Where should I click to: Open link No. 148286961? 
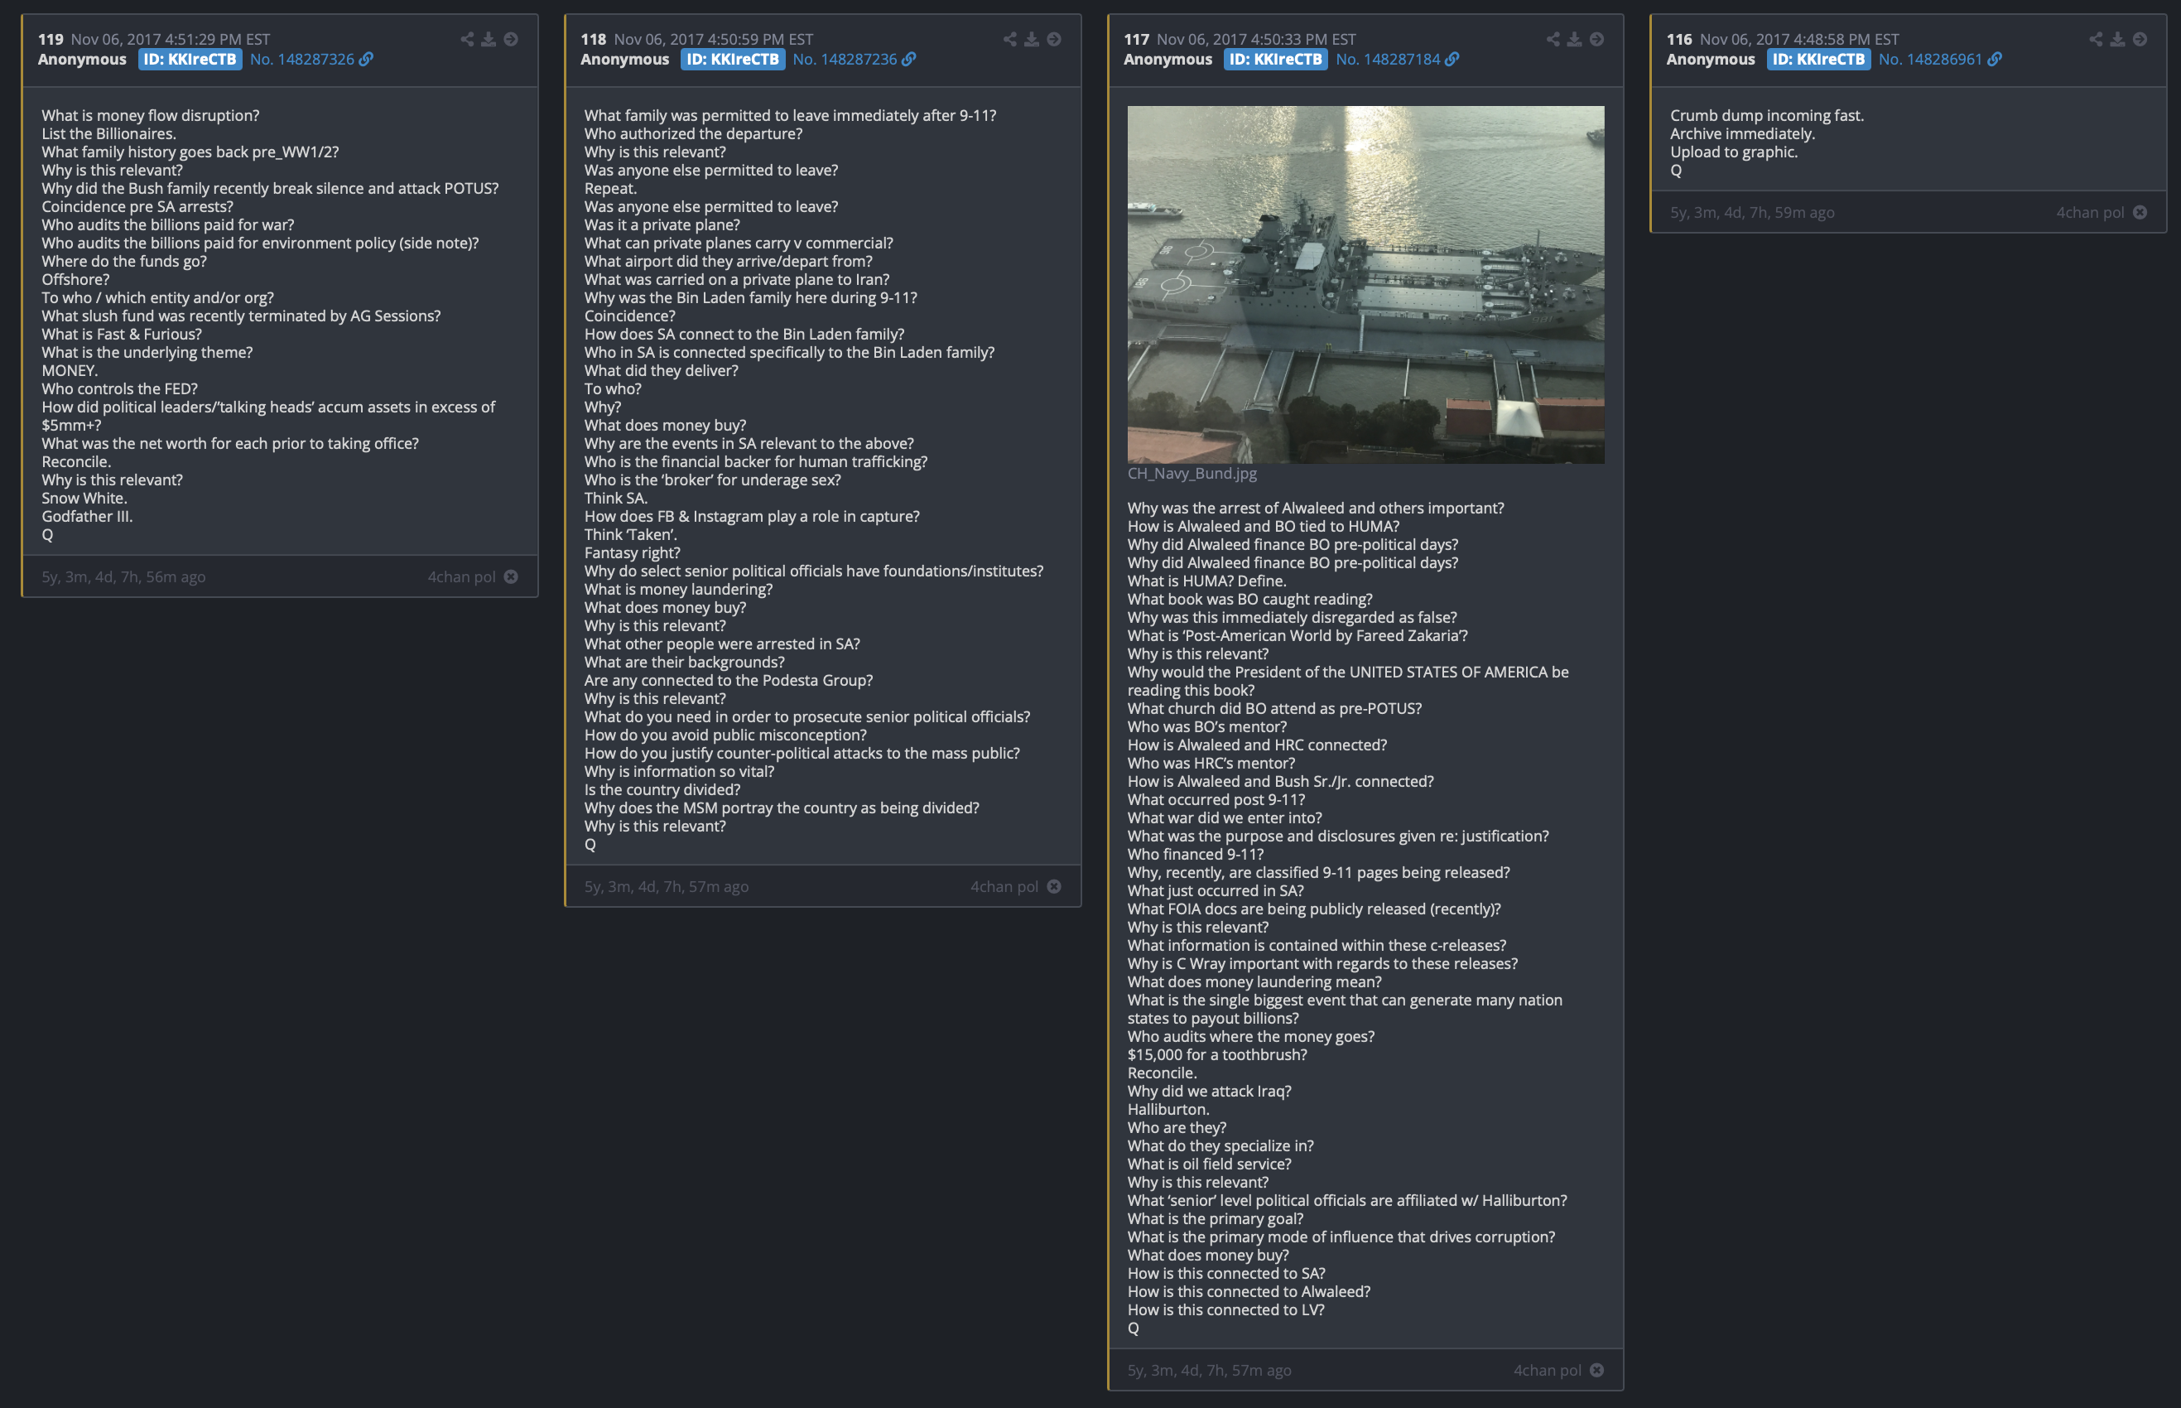click(x=1941, y=60)
